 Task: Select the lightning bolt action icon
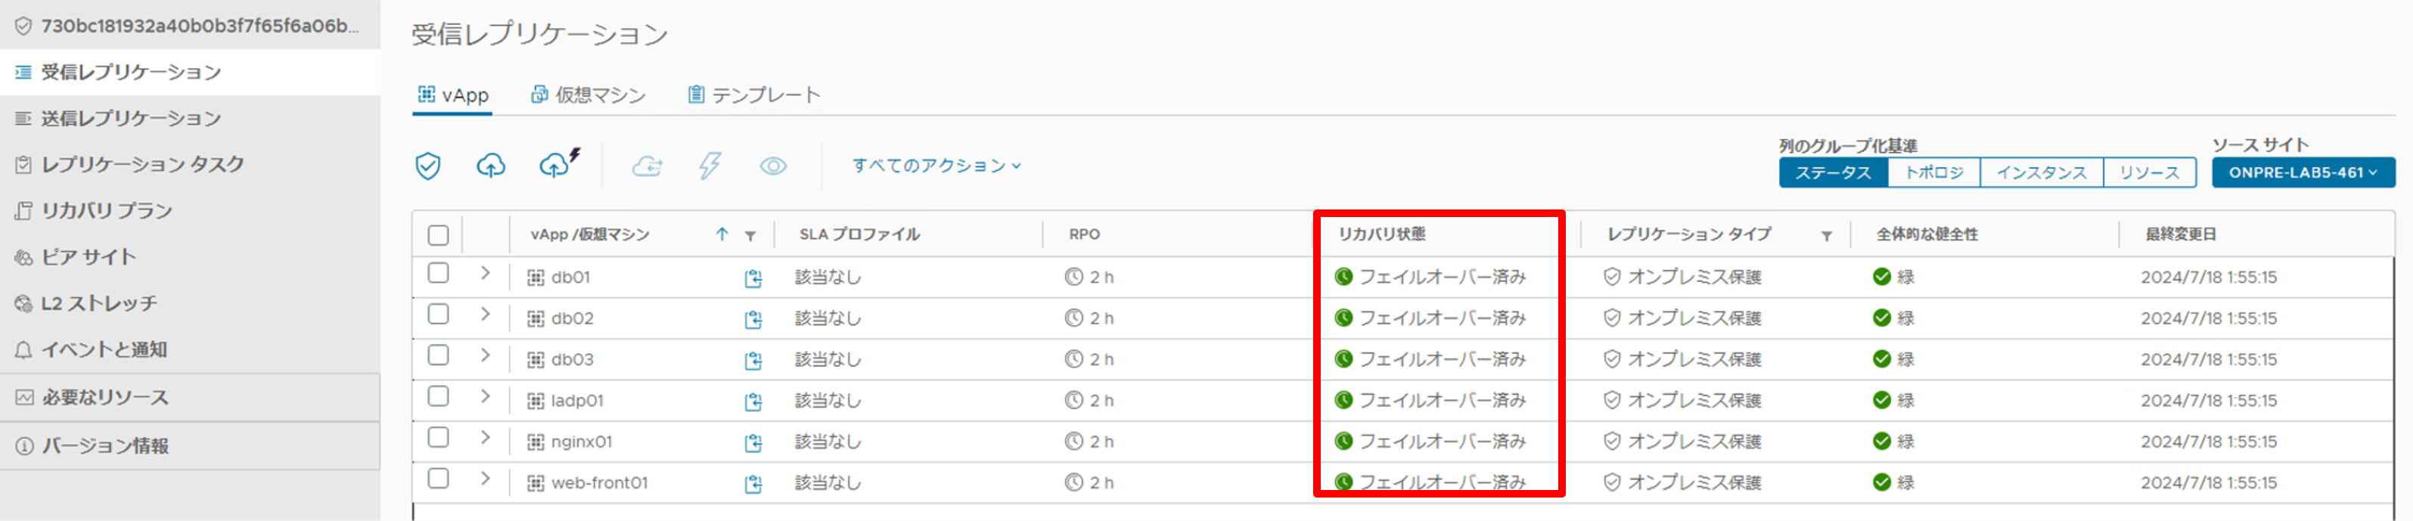point(710,166)
